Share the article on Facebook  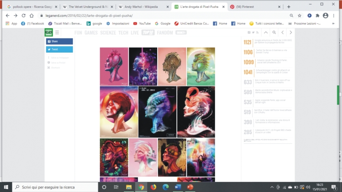coord(59,41)
